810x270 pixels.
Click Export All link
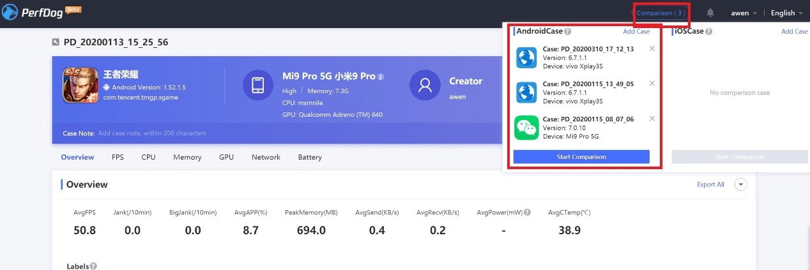pos(710,184)
